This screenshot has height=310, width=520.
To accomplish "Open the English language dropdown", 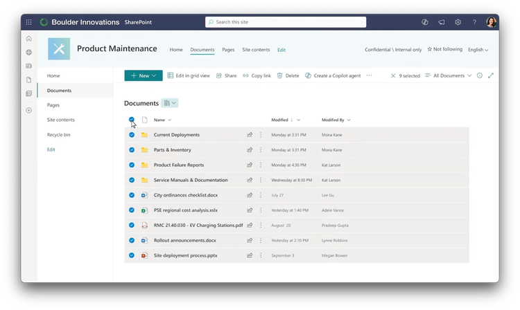I will pyautogui.click(x=478, y=50).
